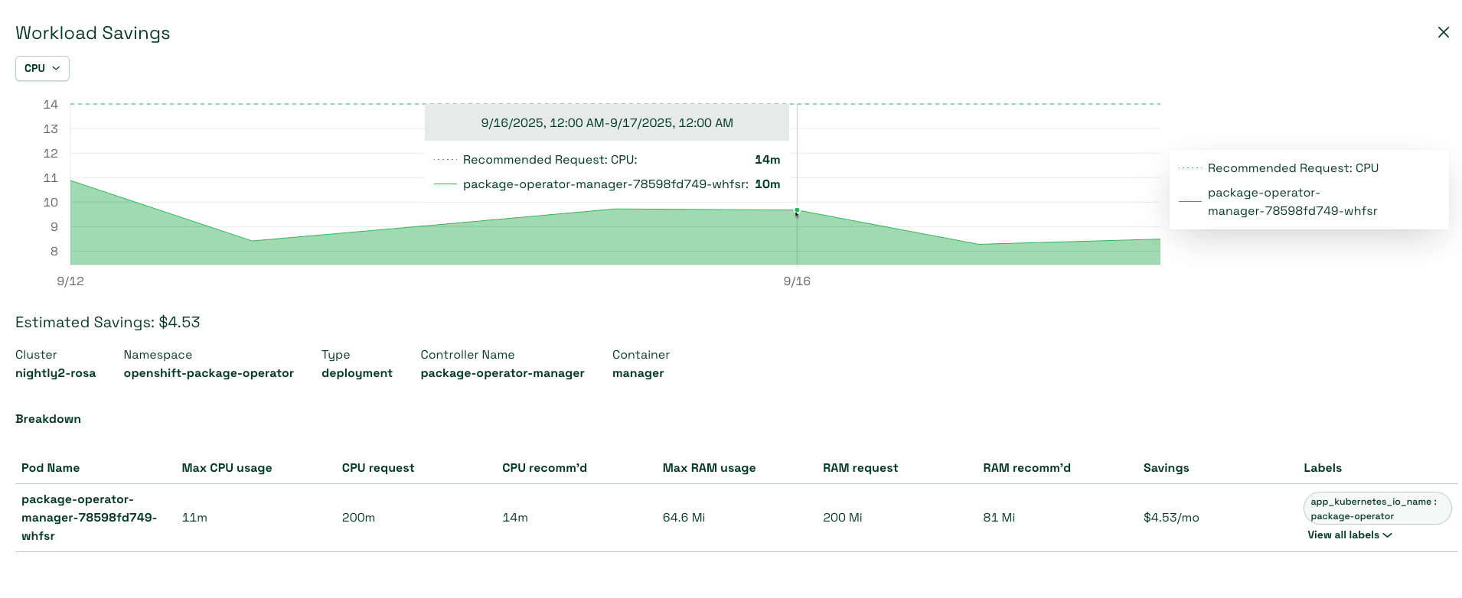Click the Max RAM usage header

click(709, 468)
